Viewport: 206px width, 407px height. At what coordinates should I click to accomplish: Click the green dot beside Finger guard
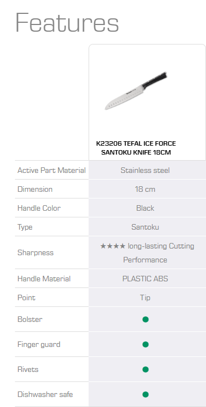(146, 344)
